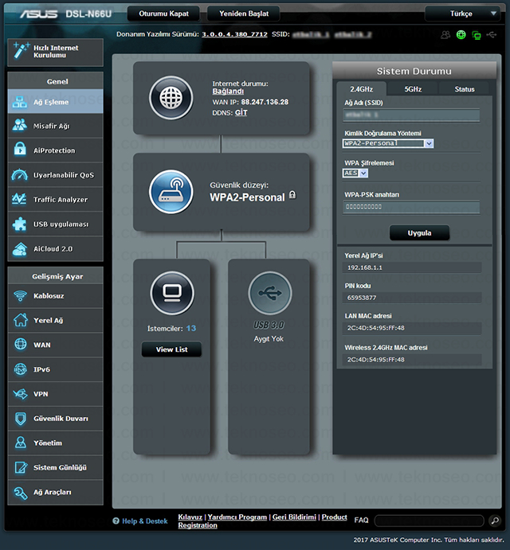Open the Yardımcı Program utility link

click(x=237, y=517)
